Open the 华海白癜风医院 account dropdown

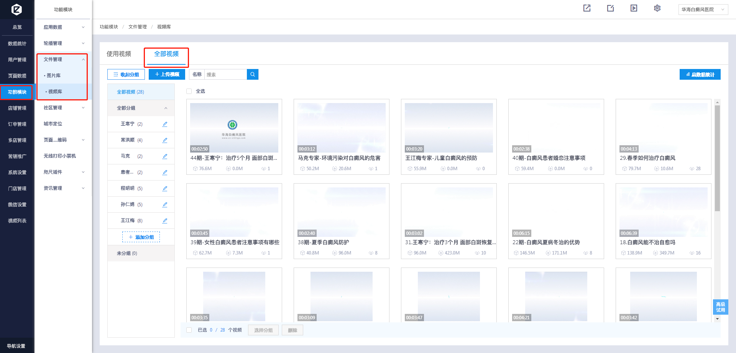click(x=703, y=10)
